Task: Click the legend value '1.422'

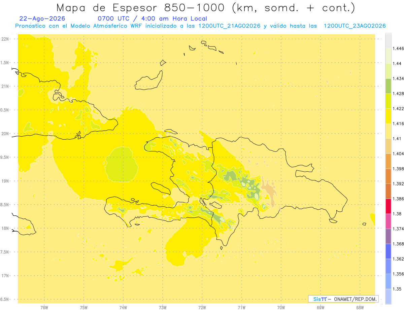Action: click(x=398, y=109)
